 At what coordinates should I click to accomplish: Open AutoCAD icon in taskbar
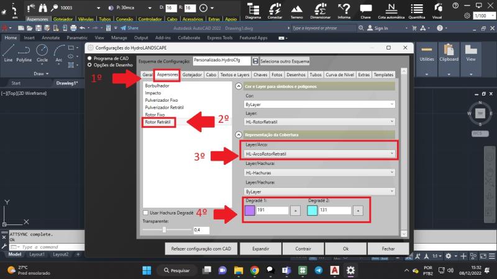click(x=334, y=270)
